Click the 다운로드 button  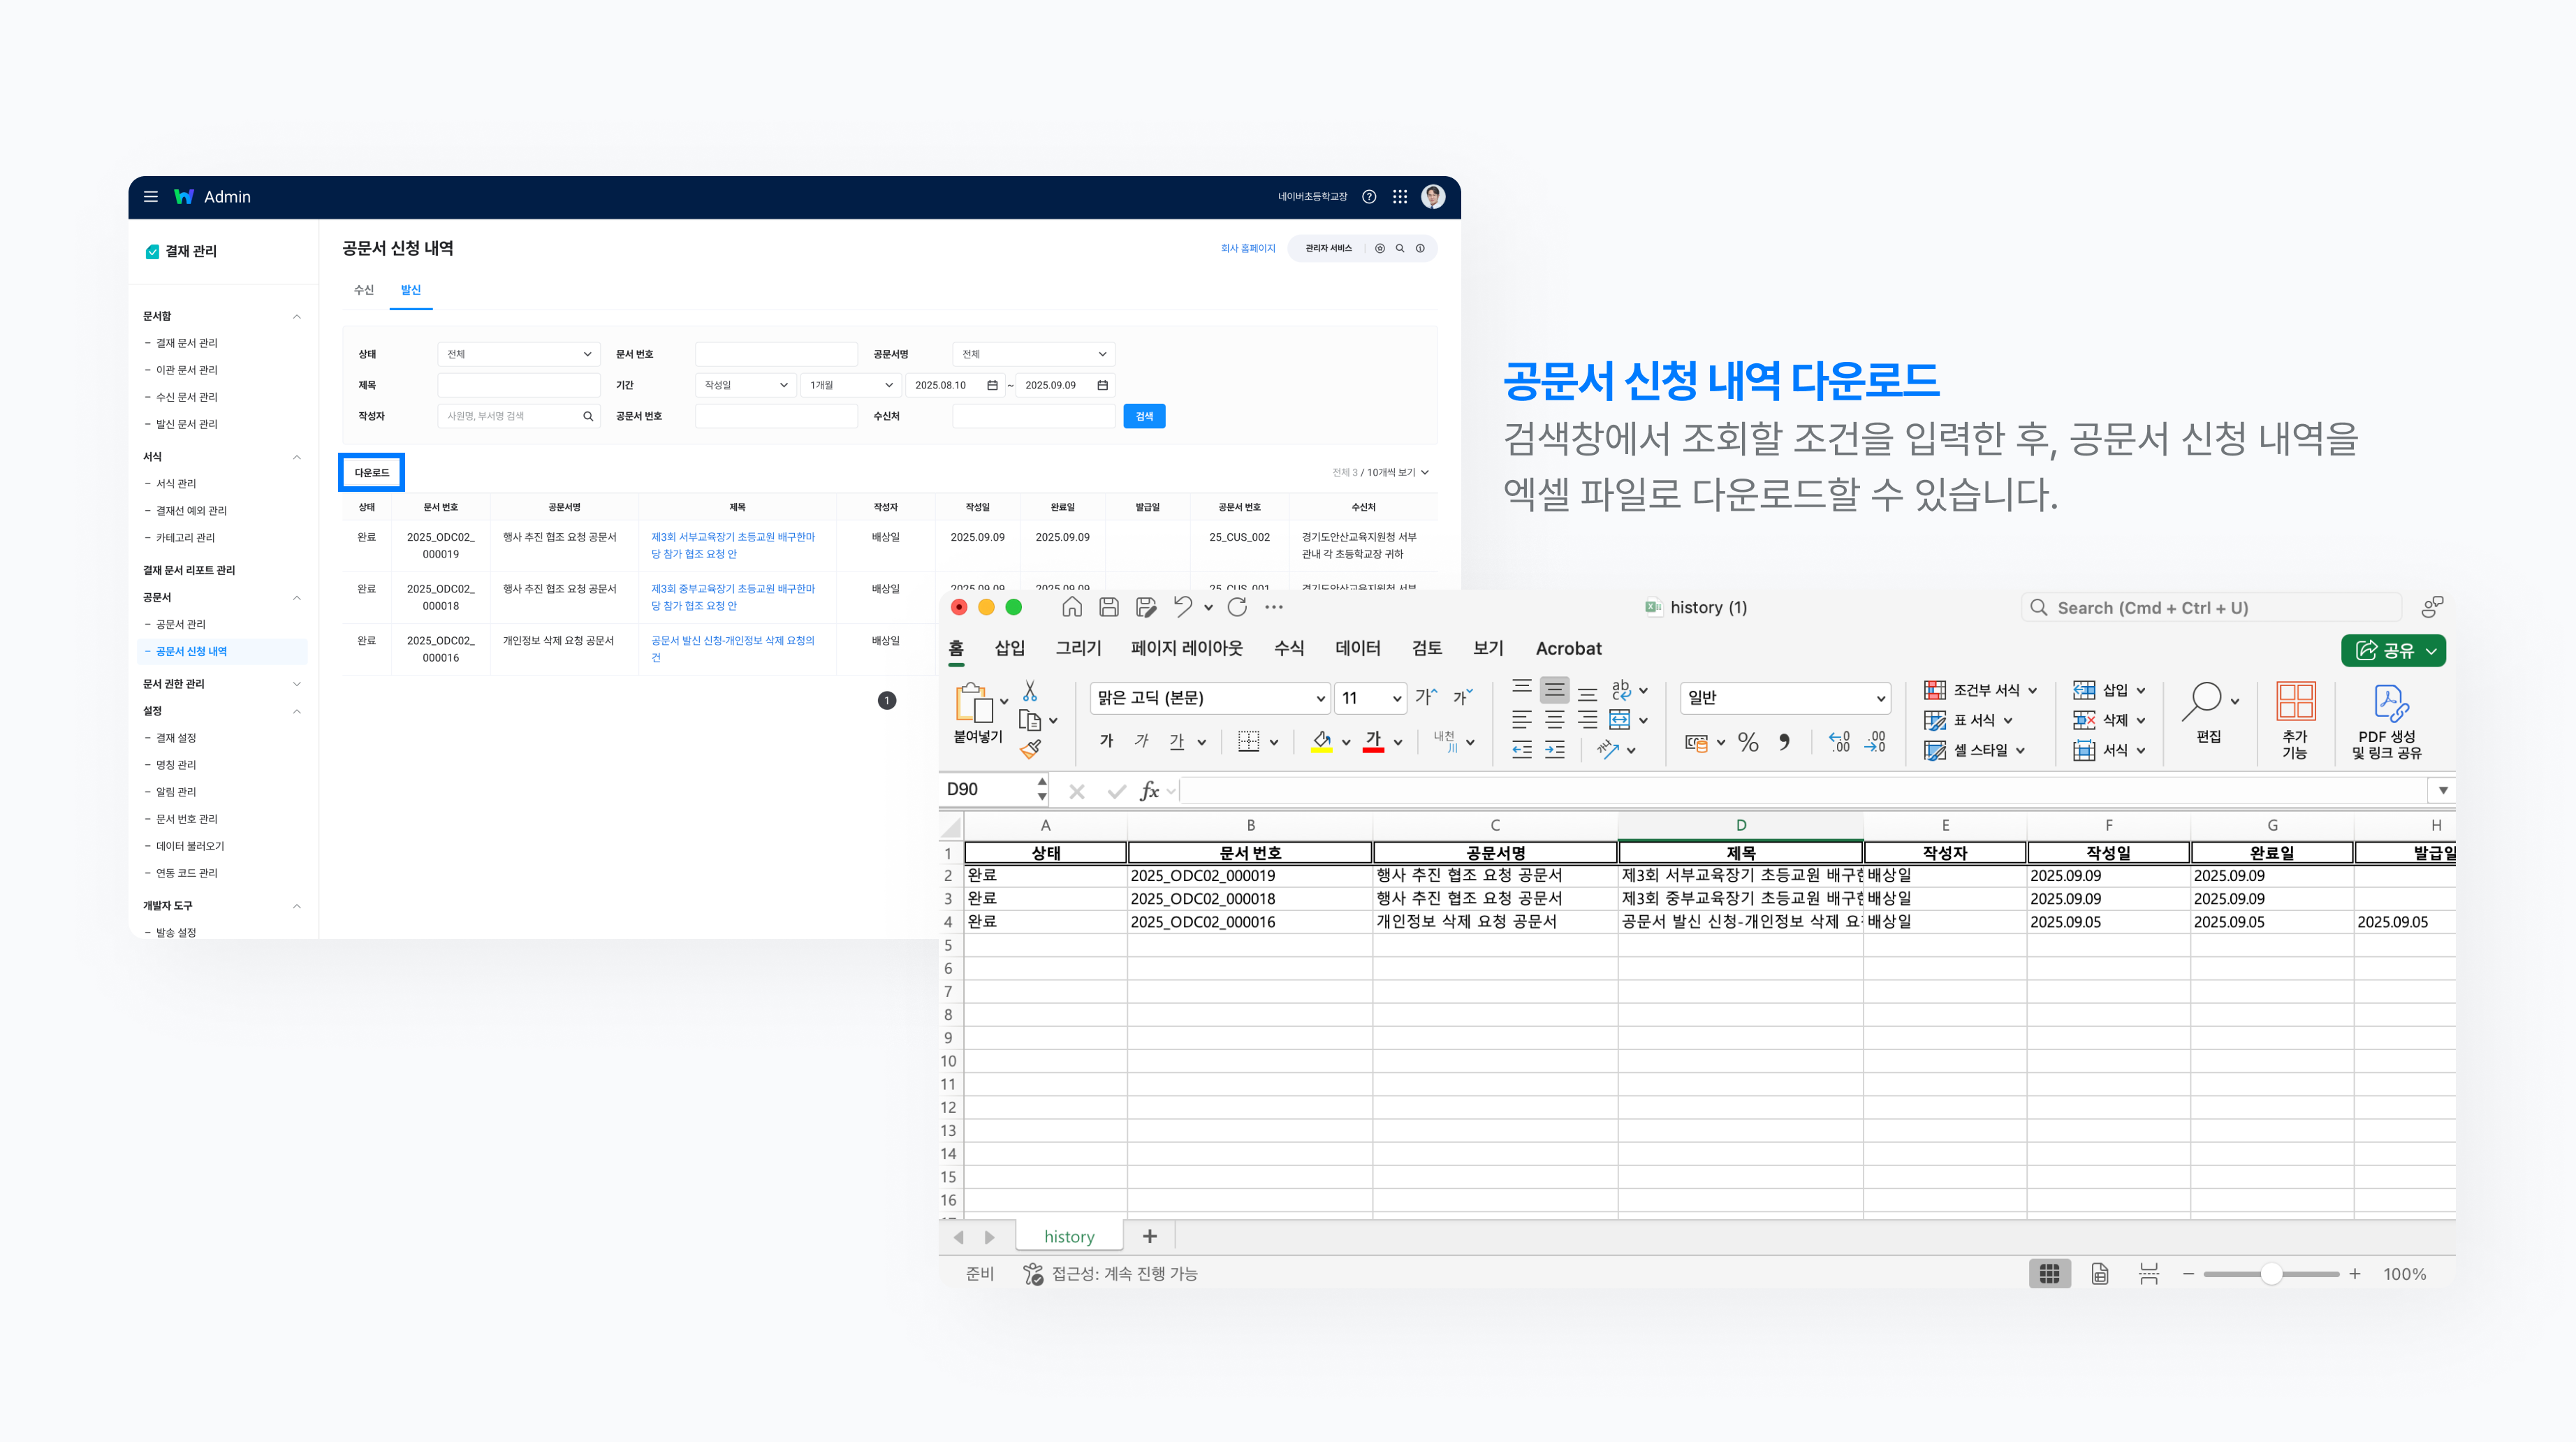pos(372,472)
